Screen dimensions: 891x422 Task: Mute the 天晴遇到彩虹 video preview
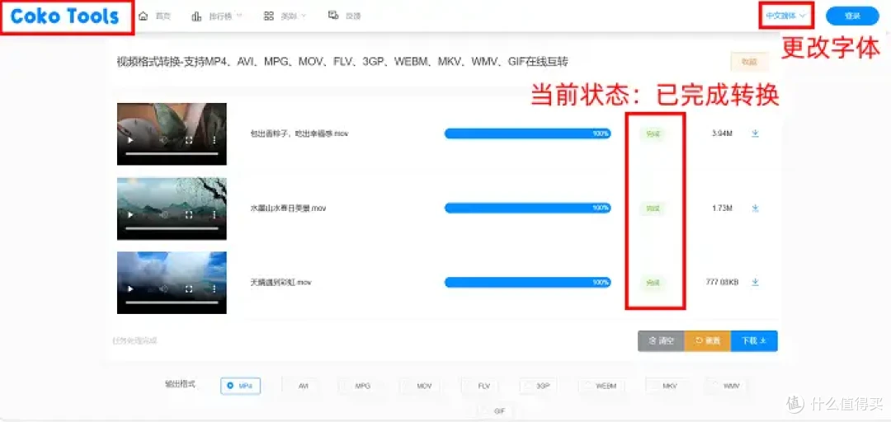tap(163, 289)
